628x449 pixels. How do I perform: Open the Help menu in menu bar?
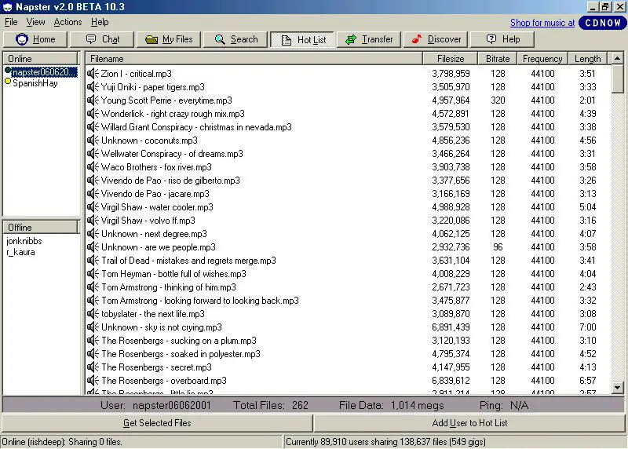click(100, 22)
